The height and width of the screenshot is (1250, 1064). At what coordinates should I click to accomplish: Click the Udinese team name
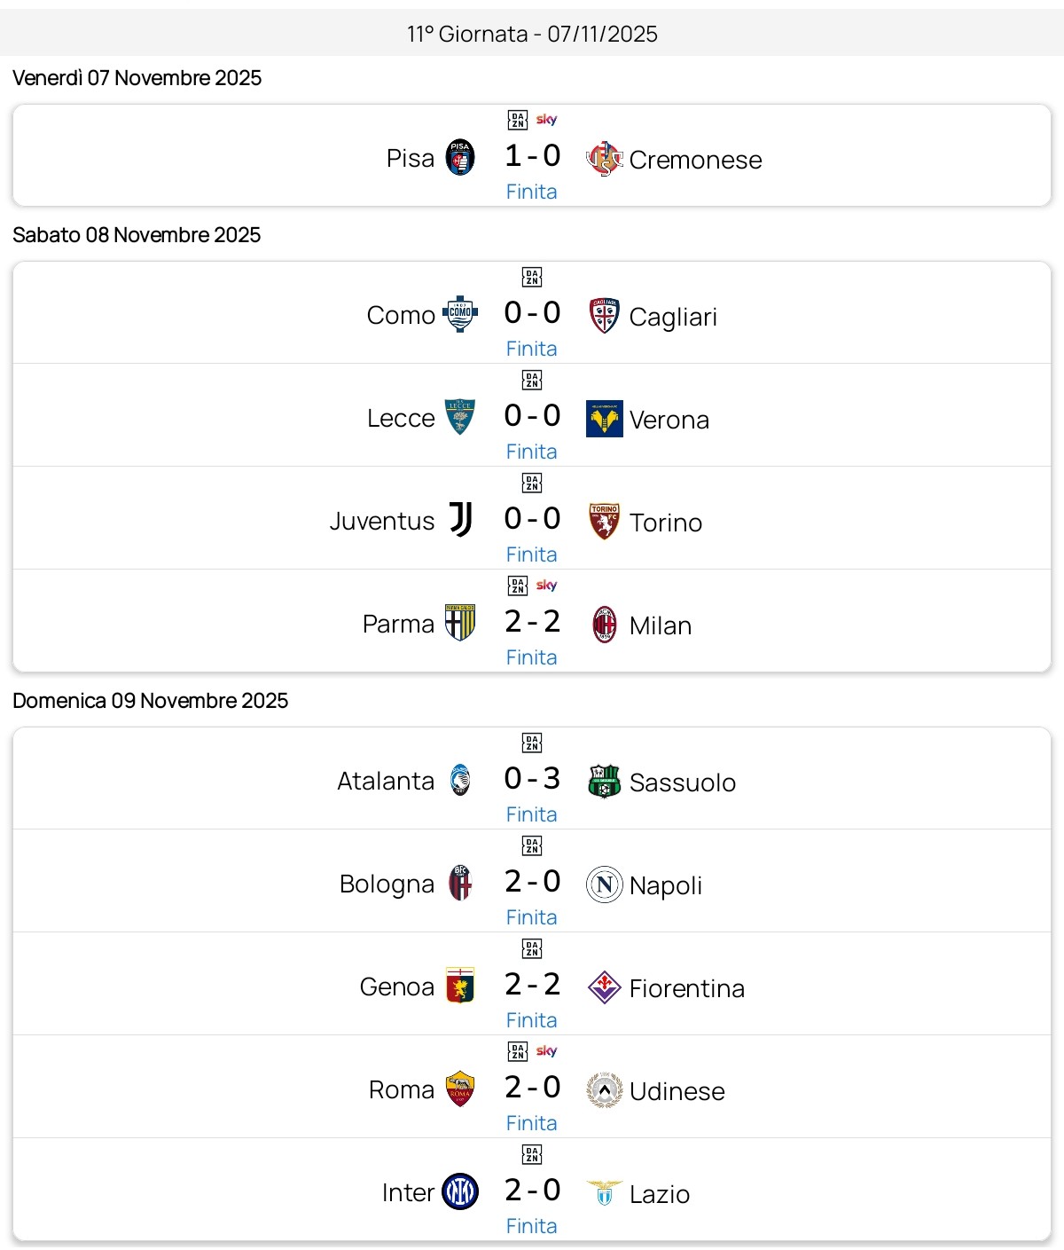[x=677, y=1091]
